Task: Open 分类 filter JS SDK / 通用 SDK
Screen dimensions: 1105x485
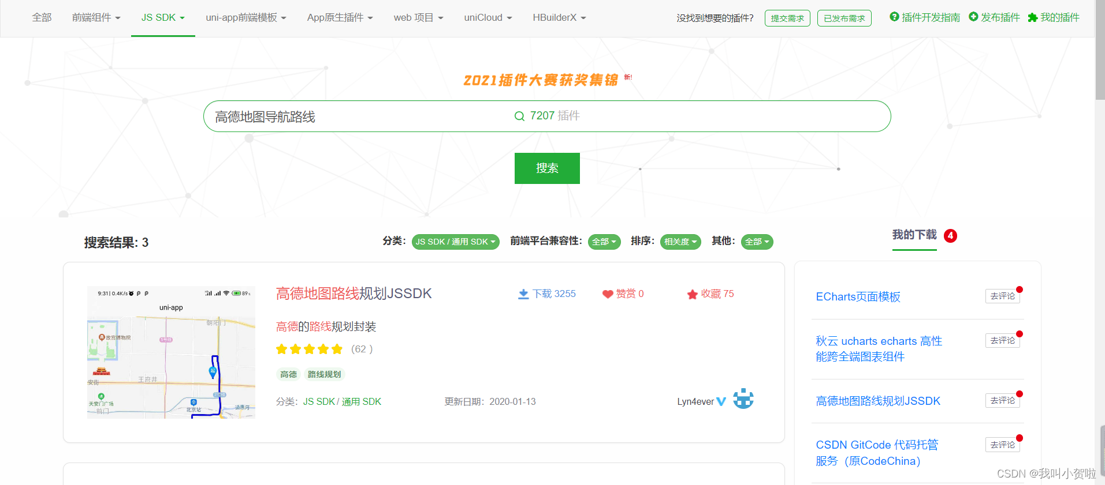Action: (455, 242)
